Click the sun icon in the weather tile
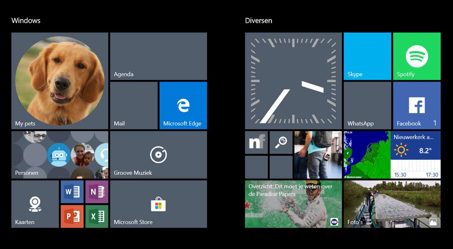 (401, 150)
